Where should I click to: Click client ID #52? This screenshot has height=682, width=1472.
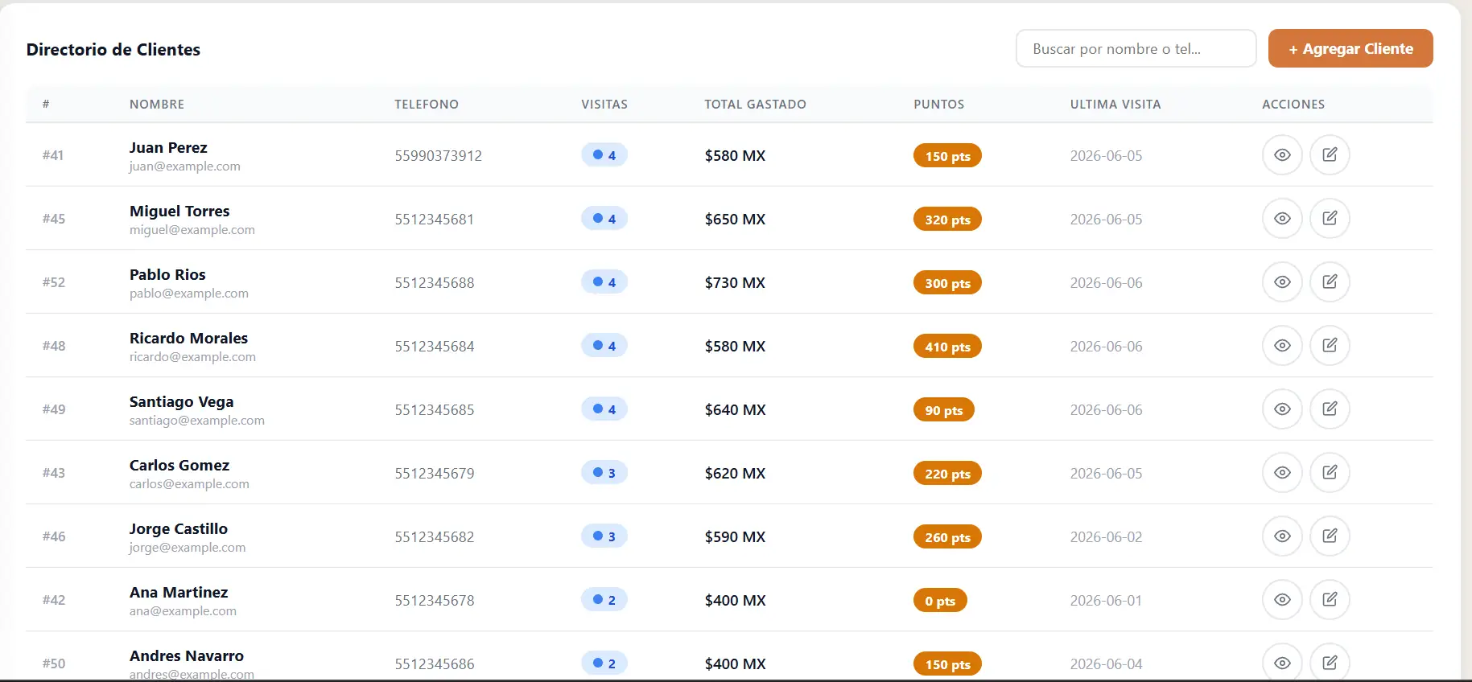point(54,281)
